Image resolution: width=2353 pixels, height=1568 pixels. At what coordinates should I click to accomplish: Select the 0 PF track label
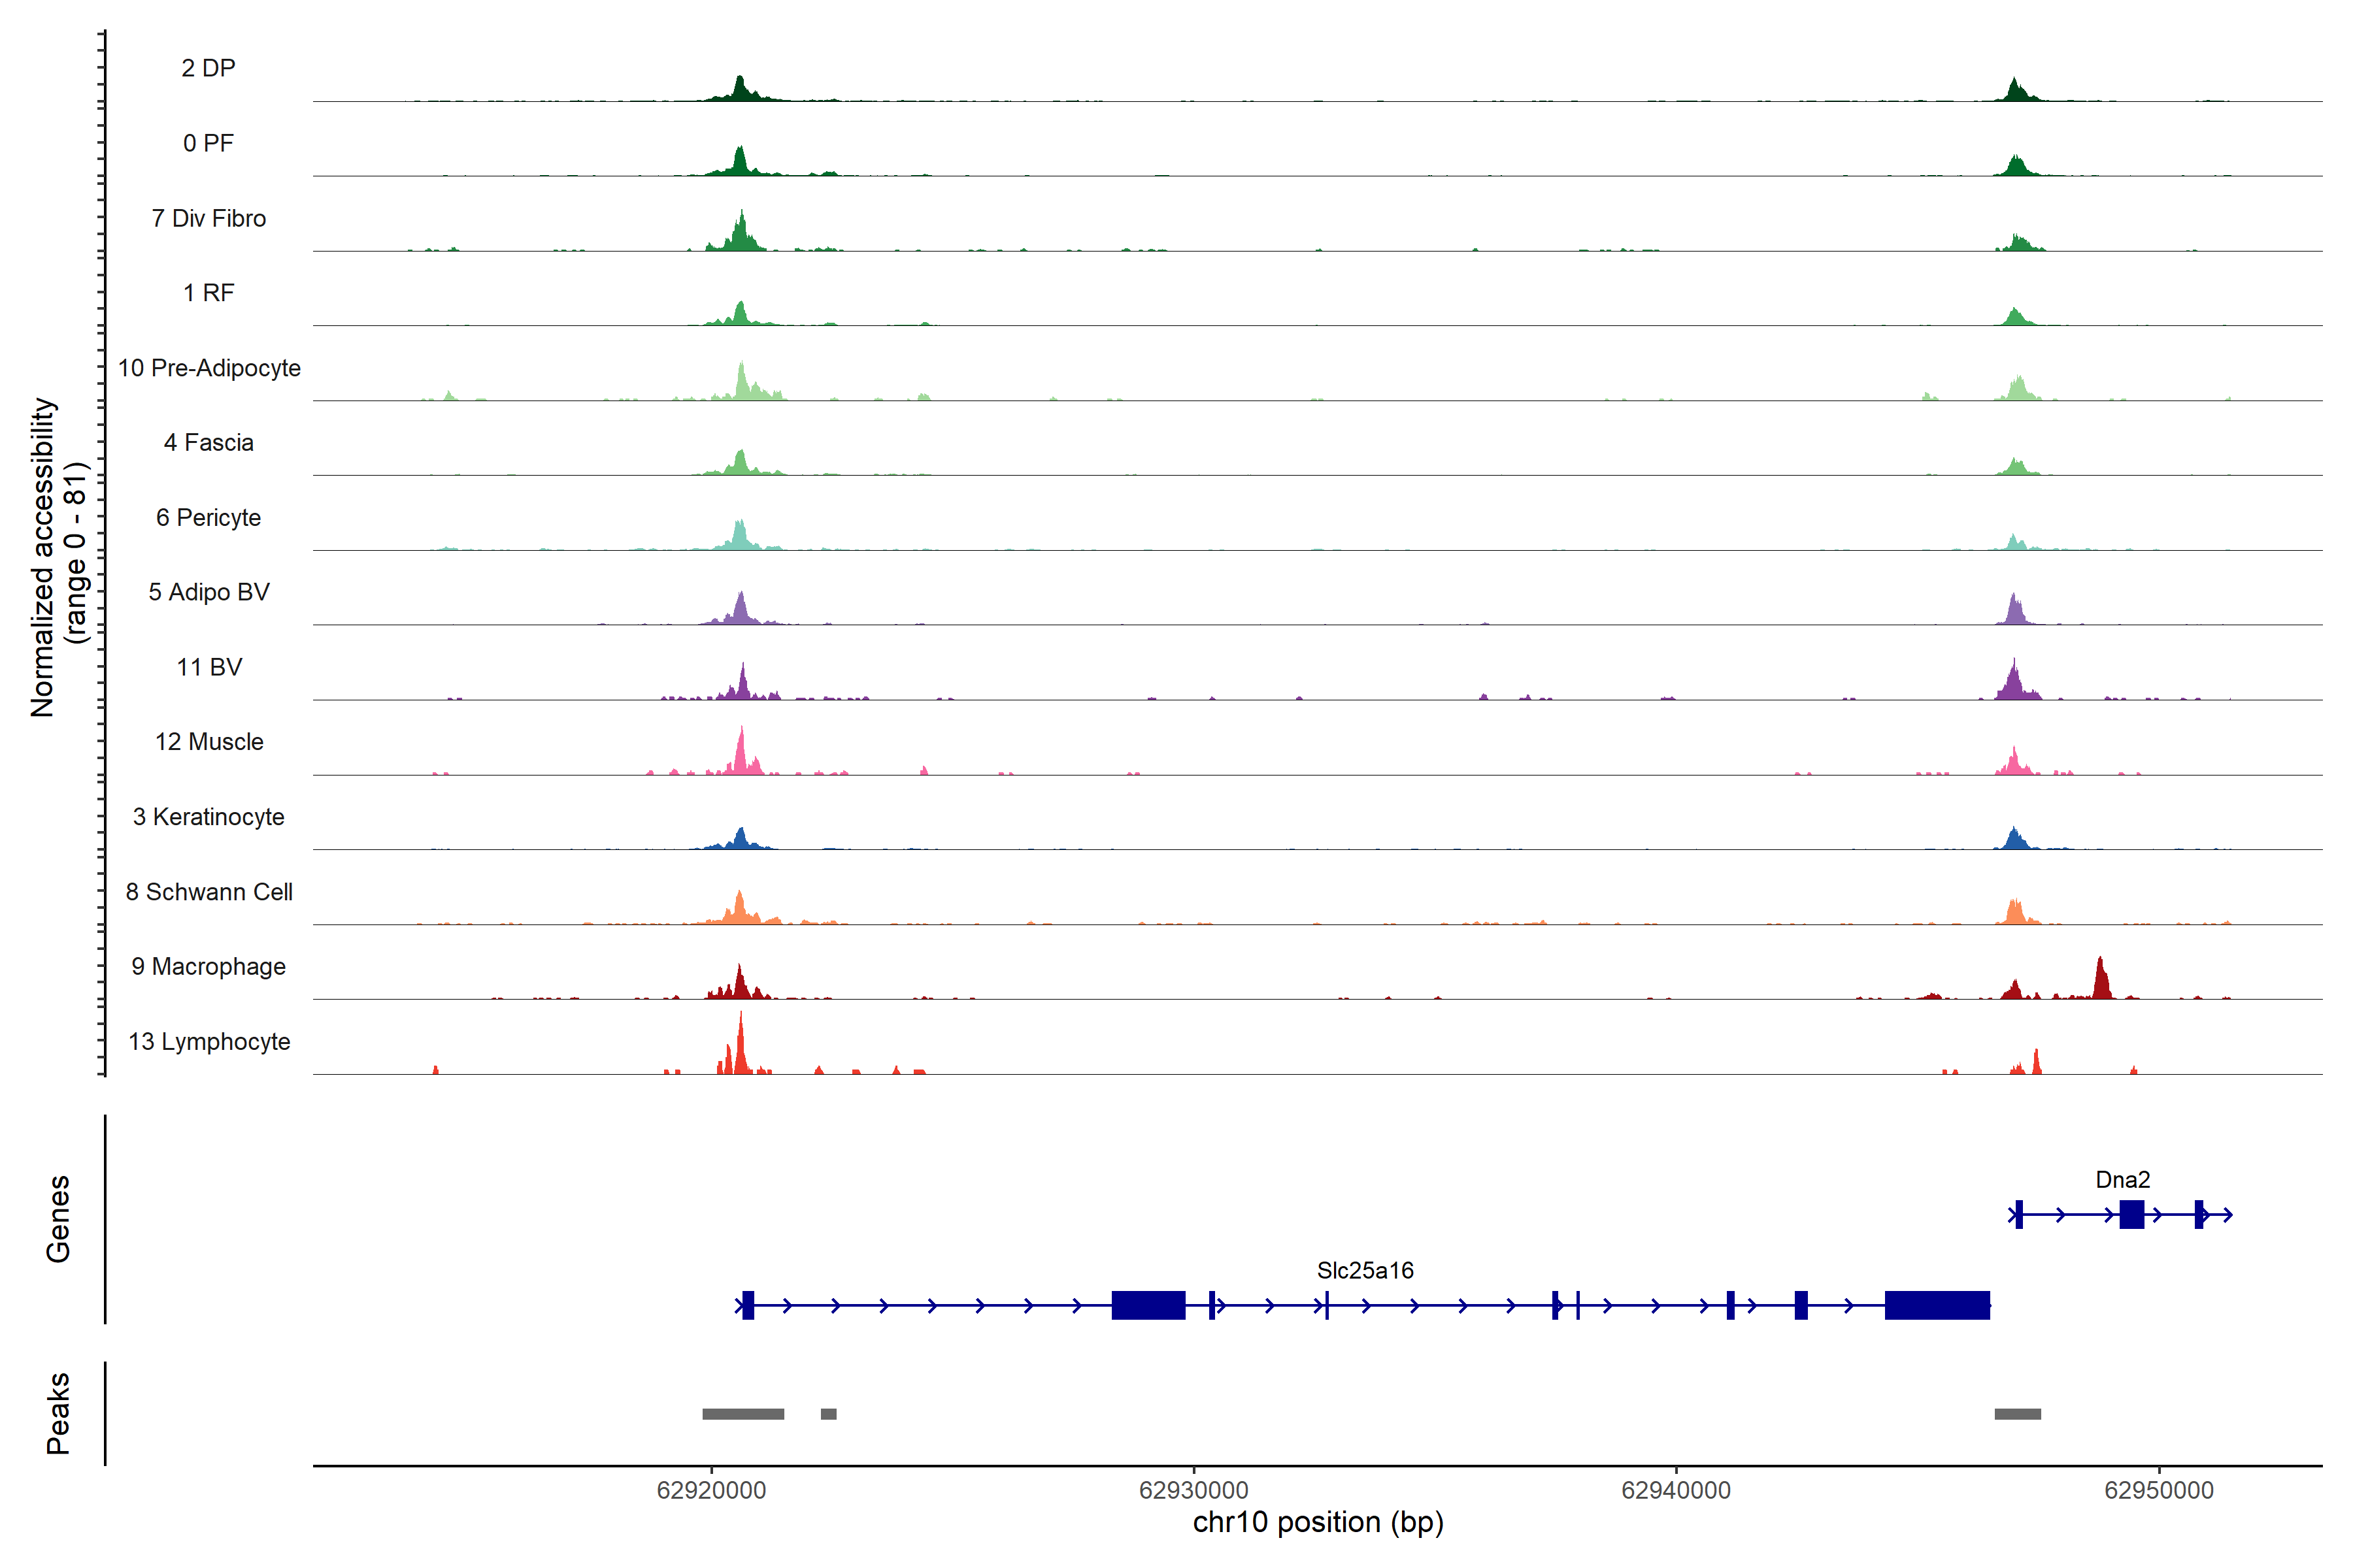(x=208, y=143)
